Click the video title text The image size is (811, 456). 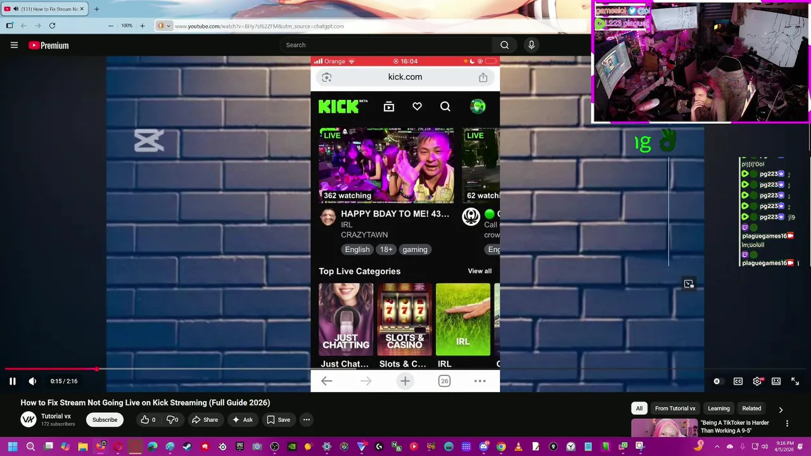145,403
